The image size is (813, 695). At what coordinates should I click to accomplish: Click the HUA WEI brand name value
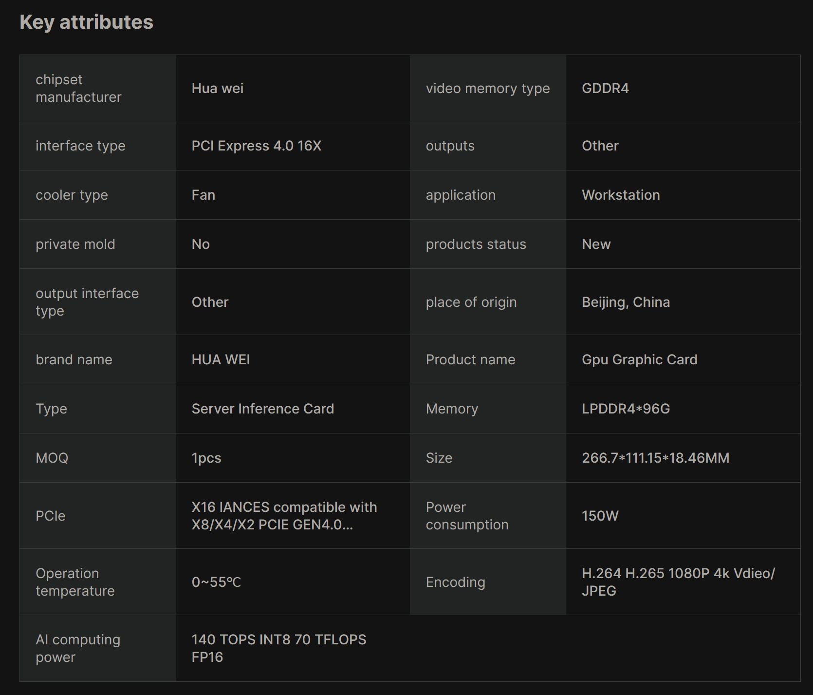click(221, 359)
